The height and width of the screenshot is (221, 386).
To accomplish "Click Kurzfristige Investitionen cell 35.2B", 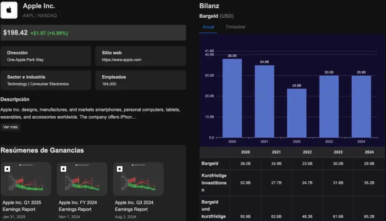I will [369, 183].
